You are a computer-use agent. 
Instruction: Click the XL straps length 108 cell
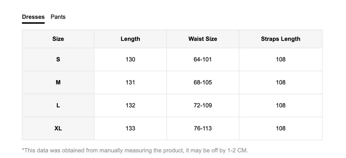281,128
